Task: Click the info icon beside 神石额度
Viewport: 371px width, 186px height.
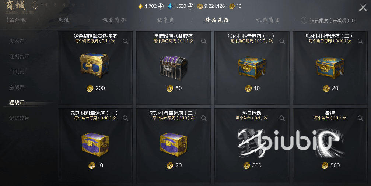Action: [304, 20]
